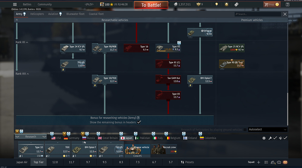The width and height of the screenshot is (302, 168).
Task: Open the Battles menu
Action: tap(27, 5)
